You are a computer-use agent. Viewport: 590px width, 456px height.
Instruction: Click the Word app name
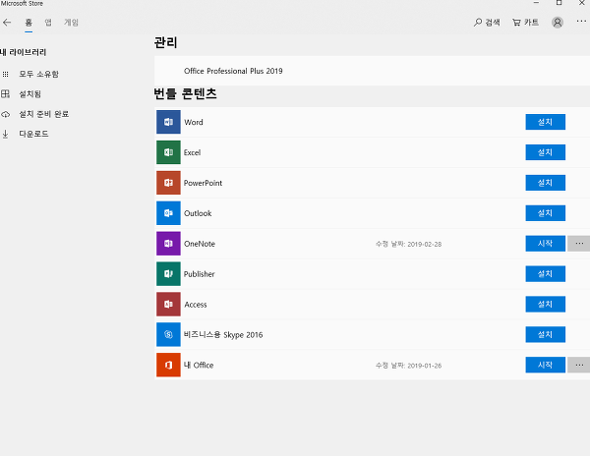pyautogui.click(x=194, y=122)
